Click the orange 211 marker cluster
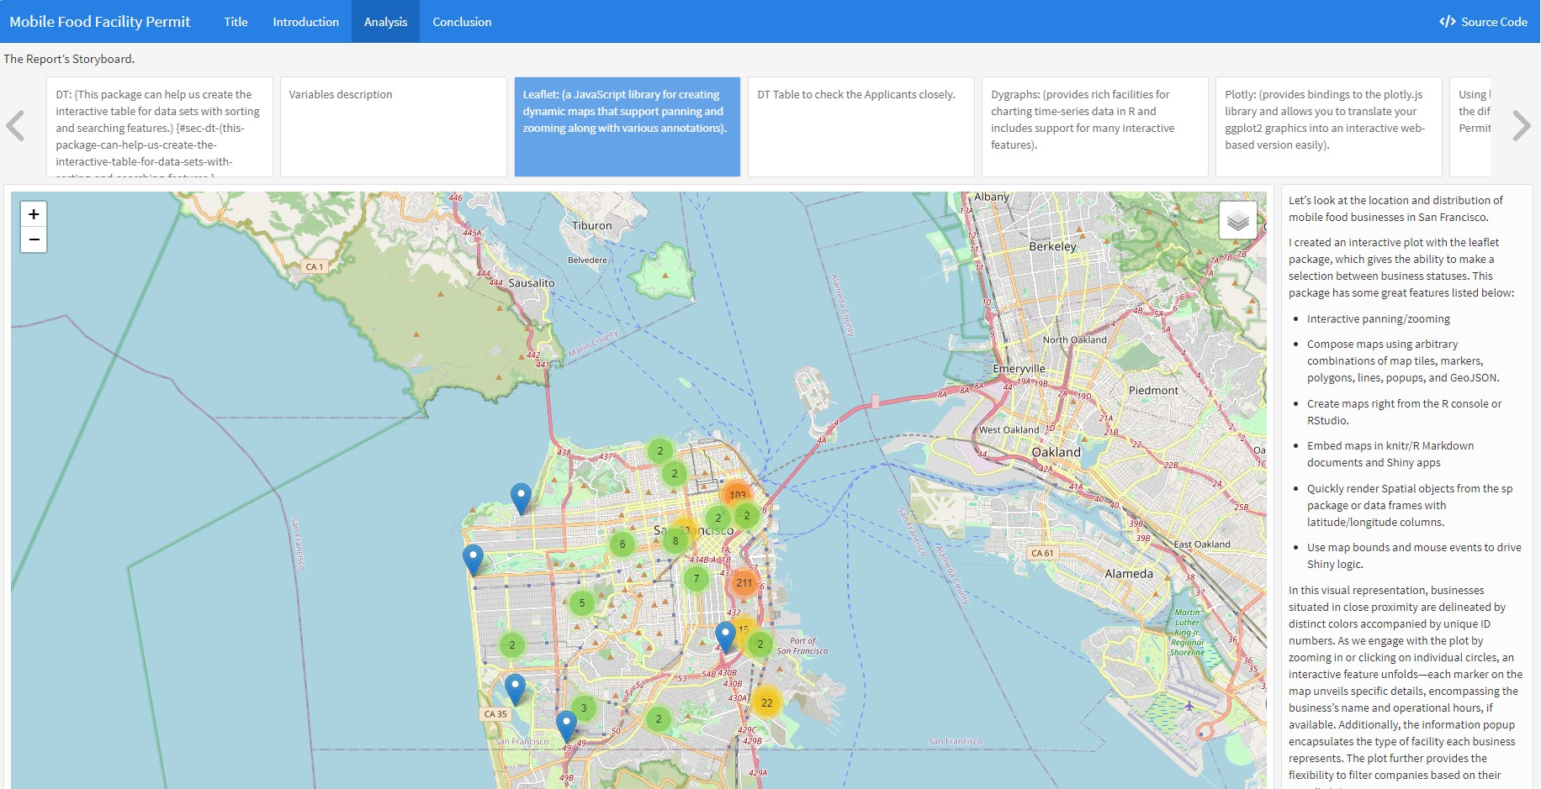The width and height of the screenshot is (1541, 789). [744, 582]
